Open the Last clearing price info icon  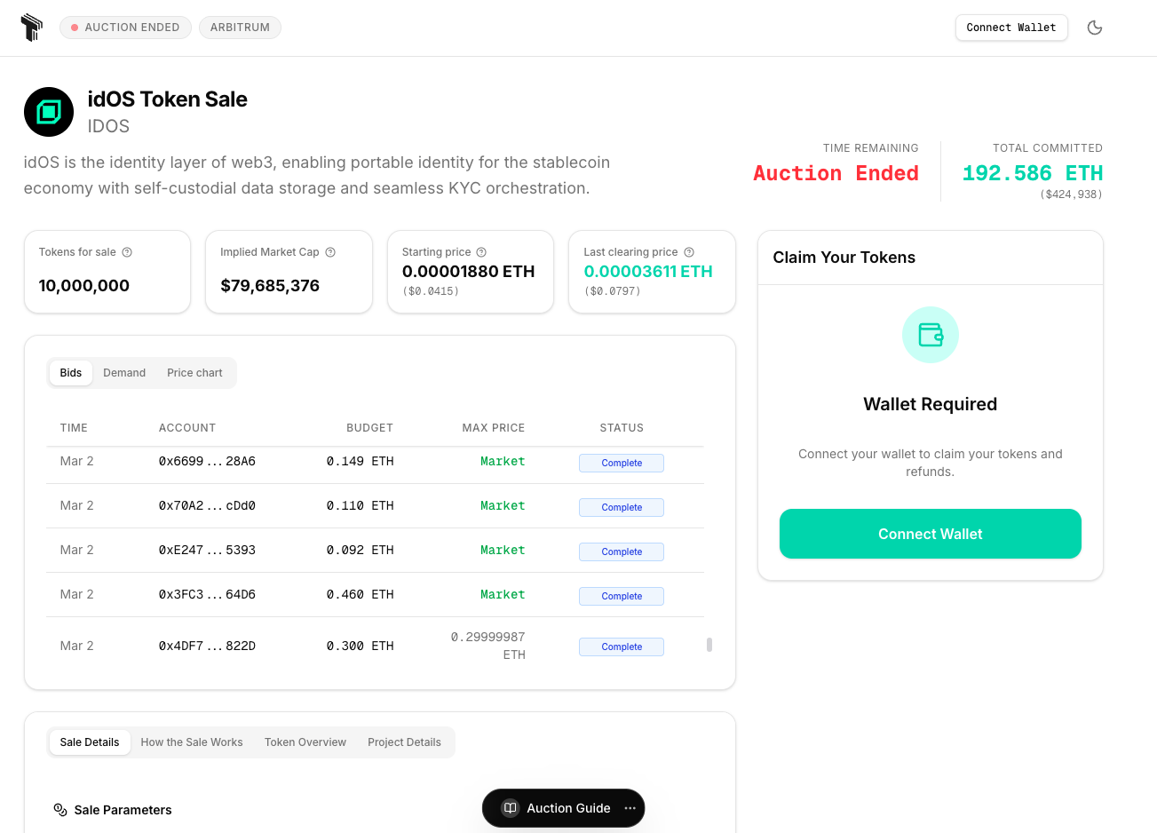(690, 252)
